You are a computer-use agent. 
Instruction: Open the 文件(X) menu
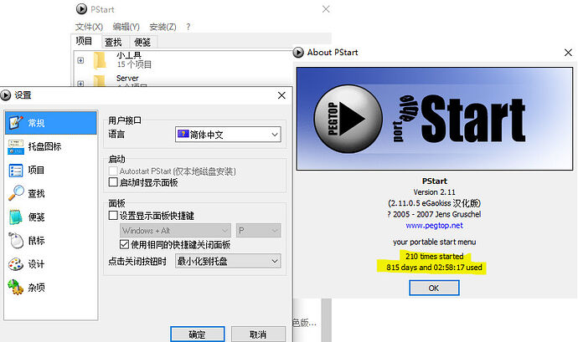pos(89,27)
